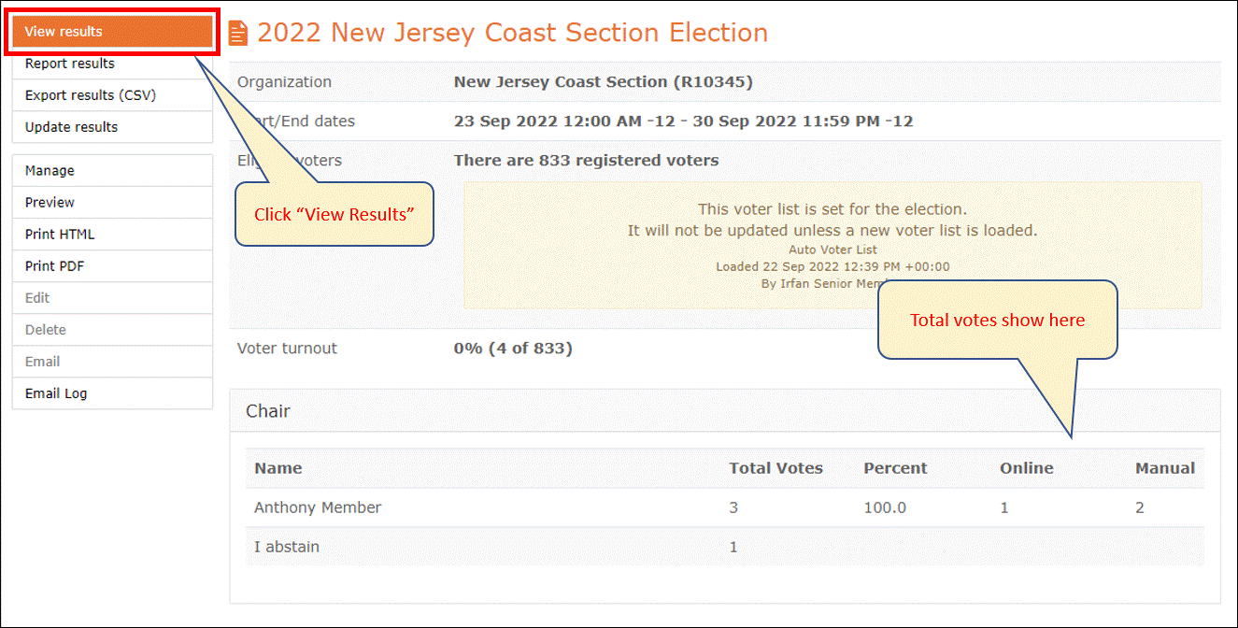Click the greyed Delete entry
This screenshot has width=1238, height=628.
click(x=112, y=330)
